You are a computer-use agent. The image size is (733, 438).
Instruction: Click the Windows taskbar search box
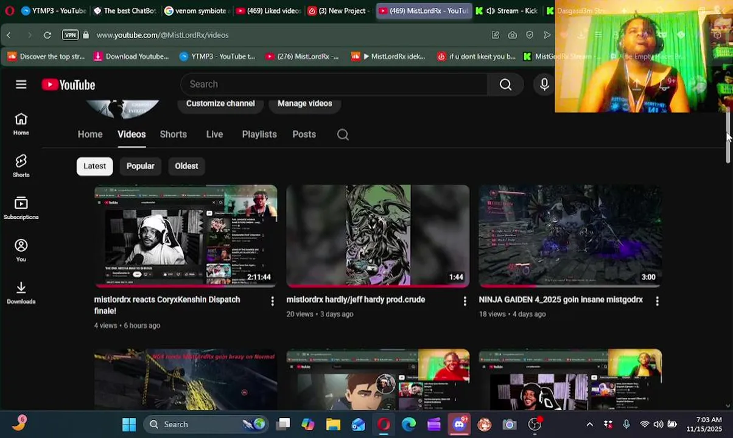pyautogui.click(x=207, y=425)
